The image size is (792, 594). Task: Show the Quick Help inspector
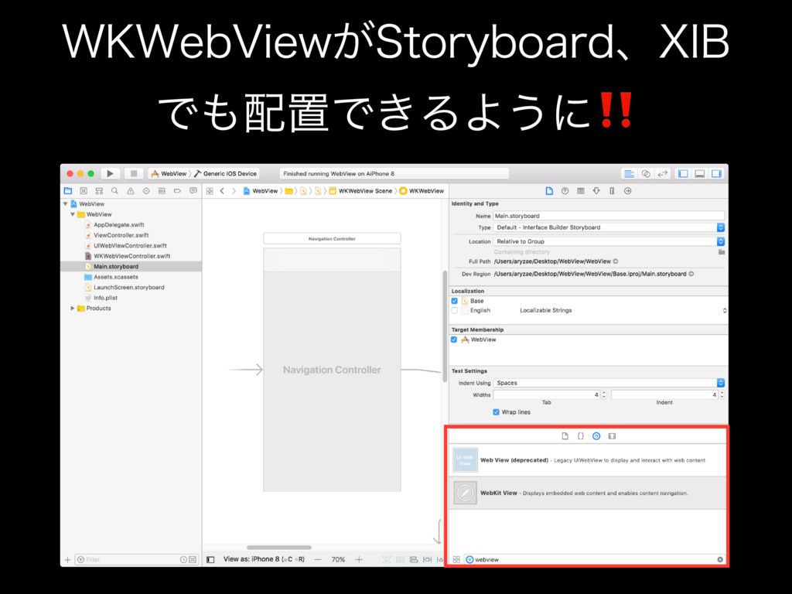(x=565, y=191)
